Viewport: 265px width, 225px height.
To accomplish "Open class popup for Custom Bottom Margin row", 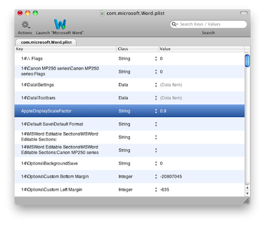I will (156, 176).
